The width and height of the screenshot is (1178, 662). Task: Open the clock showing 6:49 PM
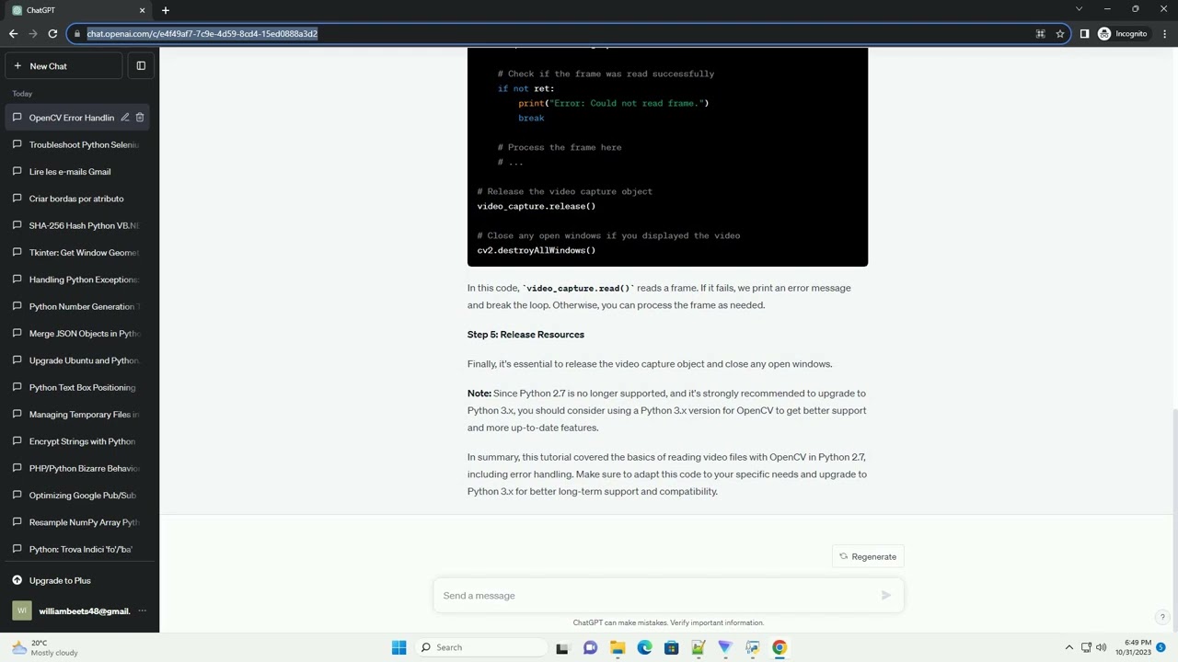pyautogui.click(x=1133, y=647)
